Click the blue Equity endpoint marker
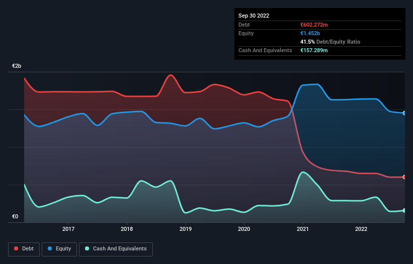Screen dimensions: 413x264 pos(404,113)
